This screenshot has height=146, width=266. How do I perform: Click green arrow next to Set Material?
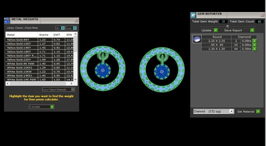click(x=258, y=111)
